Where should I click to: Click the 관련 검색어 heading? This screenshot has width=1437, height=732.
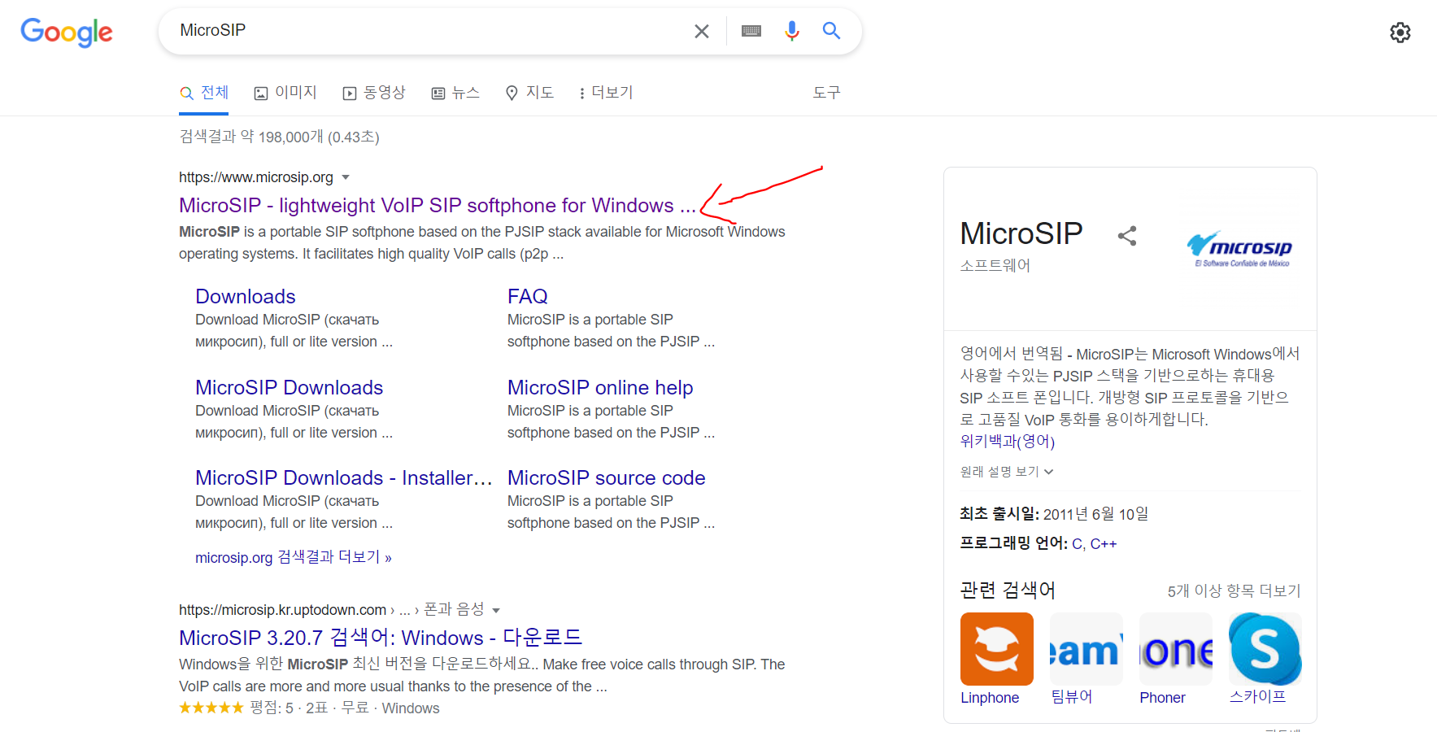[1008, 590]
